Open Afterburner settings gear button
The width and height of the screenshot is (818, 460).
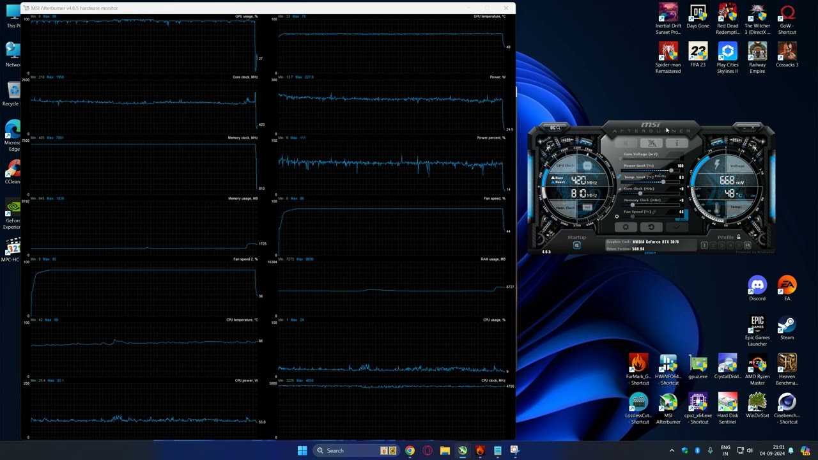(x=626, y=227)
